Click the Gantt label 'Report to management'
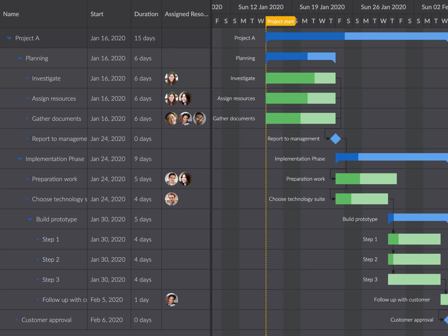 tap(293, 139)
